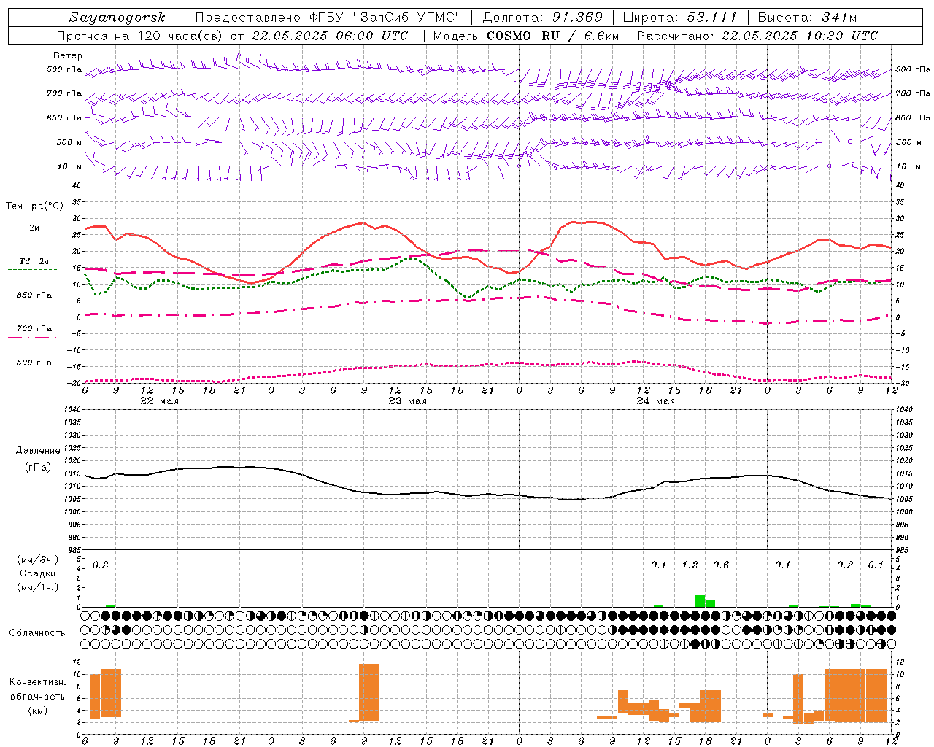The image size is (934, 747).
Task: Click the Осадки precipitation label
Action: tap(38, 573)
